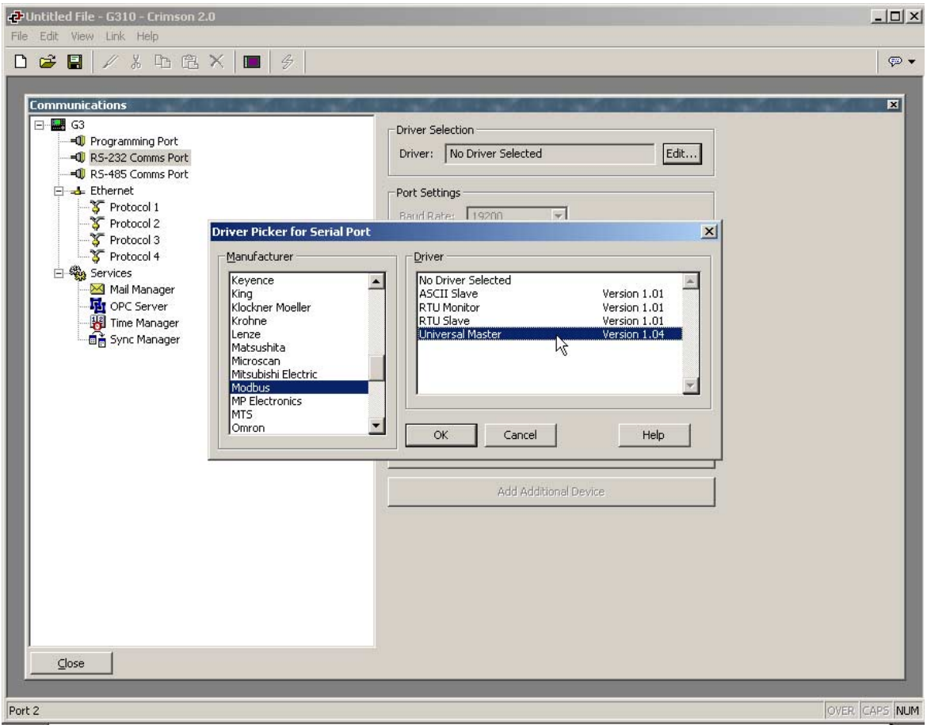Click Manufacturer list scroll down arrow

[376, 425]
